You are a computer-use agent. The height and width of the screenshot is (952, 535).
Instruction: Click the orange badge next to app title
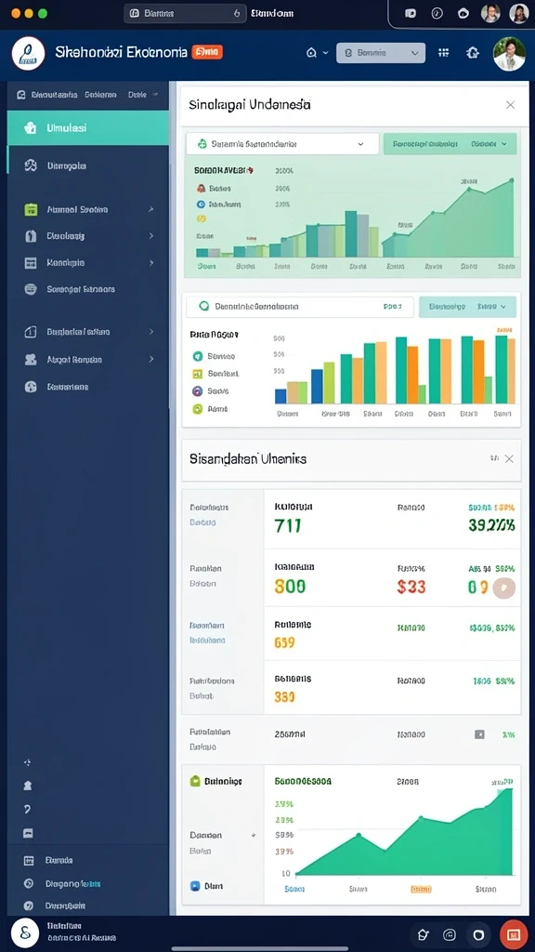[207, 53]
